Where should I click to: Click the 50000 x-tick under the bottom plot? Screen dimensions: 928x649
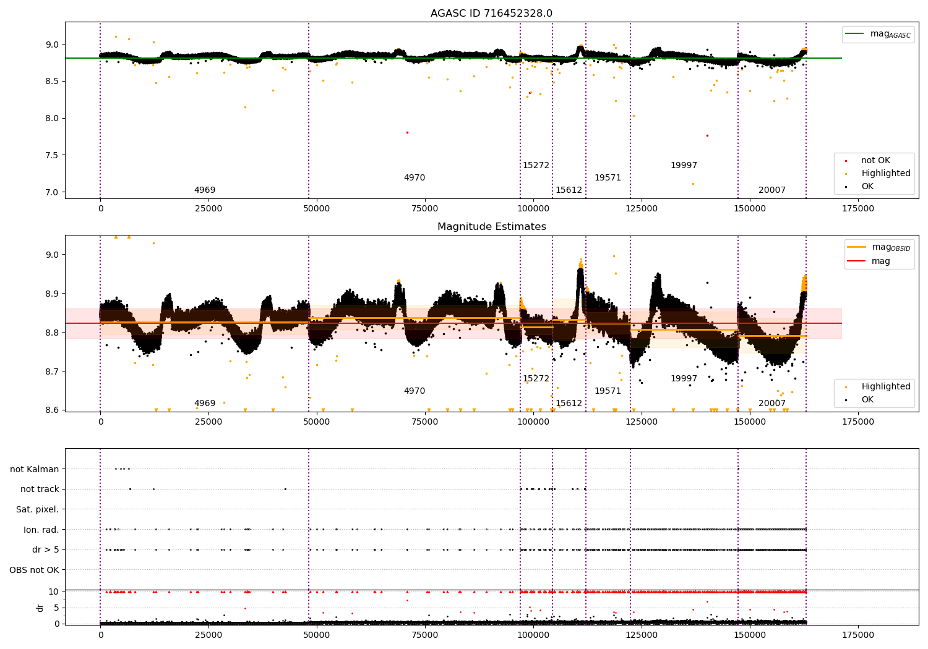(x=317, y=635)
